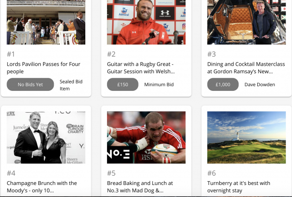The image size is (292, 197).
Task: Open Lords Pavilion Passes for Four people title
Action: [44, 68]
